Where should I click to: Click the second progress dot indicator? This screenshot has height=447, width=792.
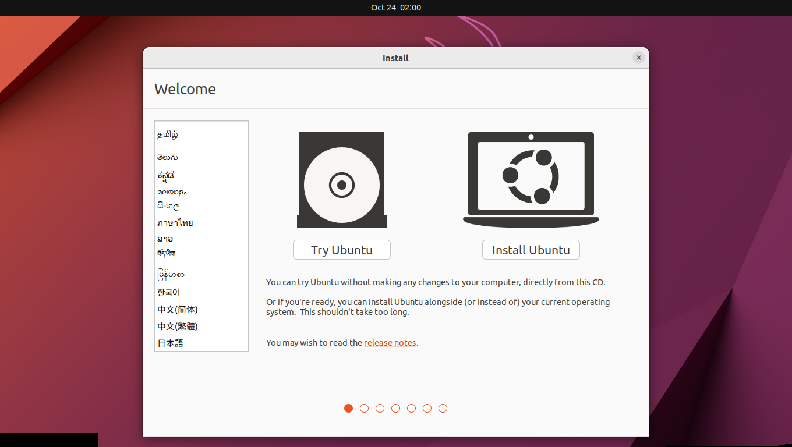(x=364, y=408)
